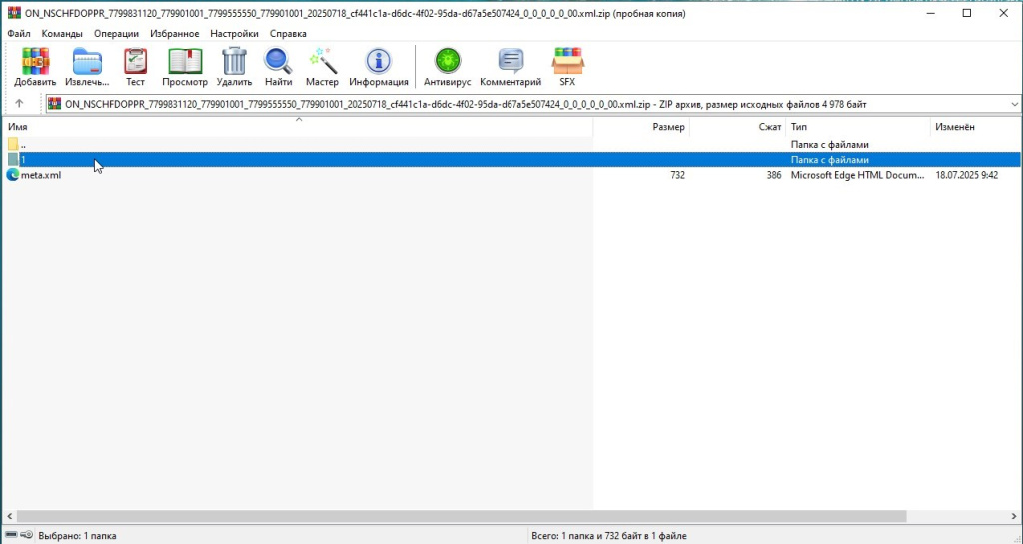Open the Настройки menu
The height and width of the screenshot is (544, 1023).
click(x=234, y=33)
